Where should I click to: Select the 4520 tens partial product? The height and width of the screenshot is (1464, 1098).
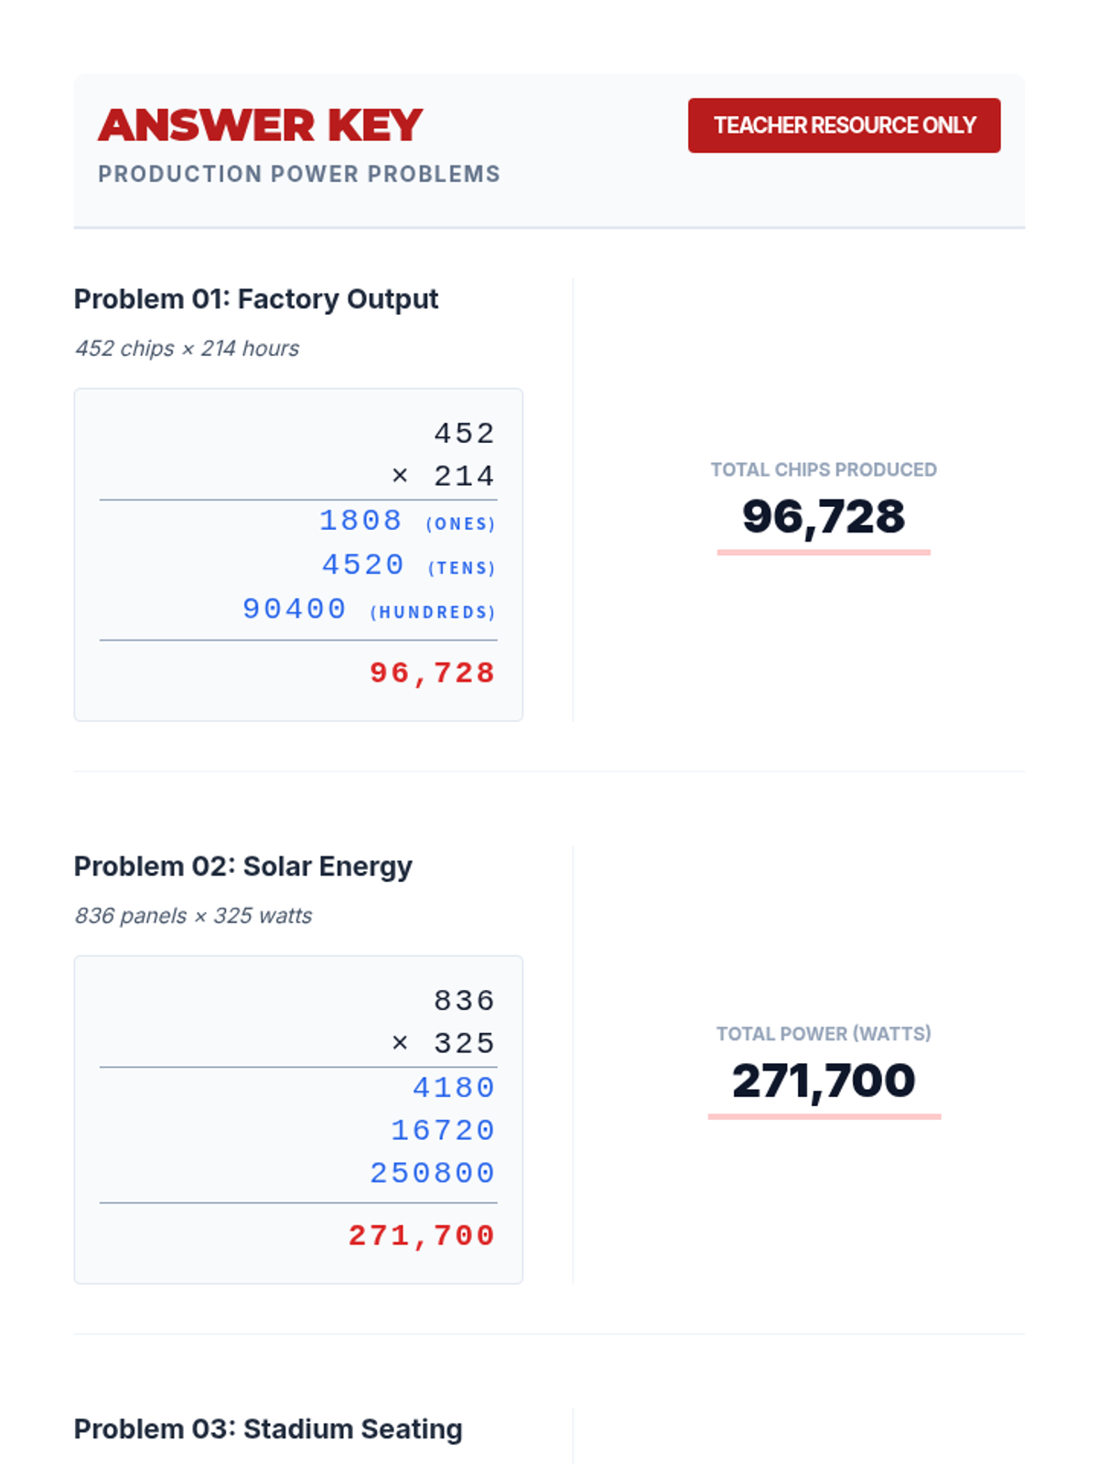click(362, 565)
